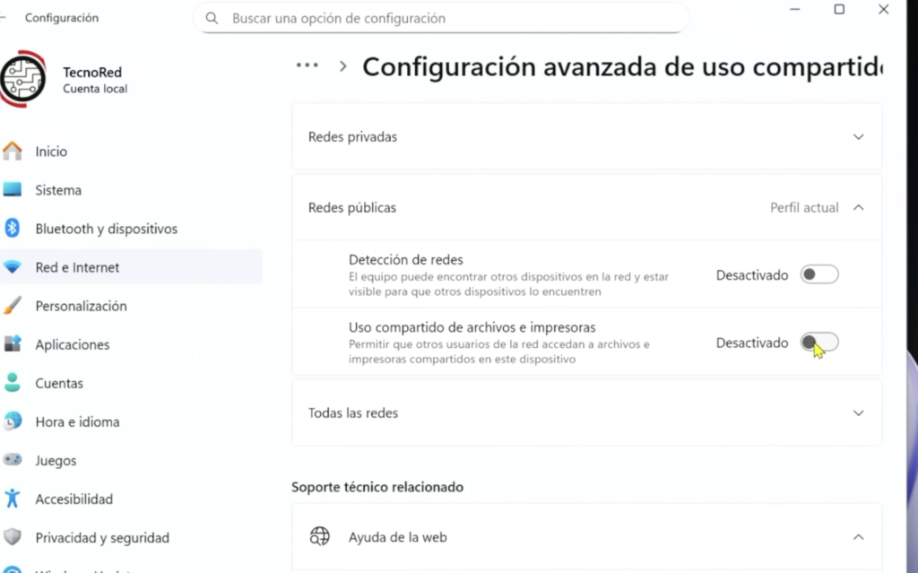Collapse the Ayuda de la web chevron
The width and height of the screenshot is (918, 573).
pos(858,536)
